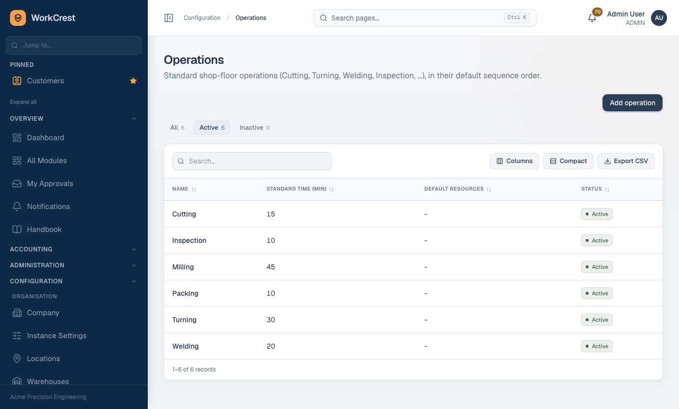Click Expand all in the sidebar
The image size is (679, 409).
(x=23, y=102)
